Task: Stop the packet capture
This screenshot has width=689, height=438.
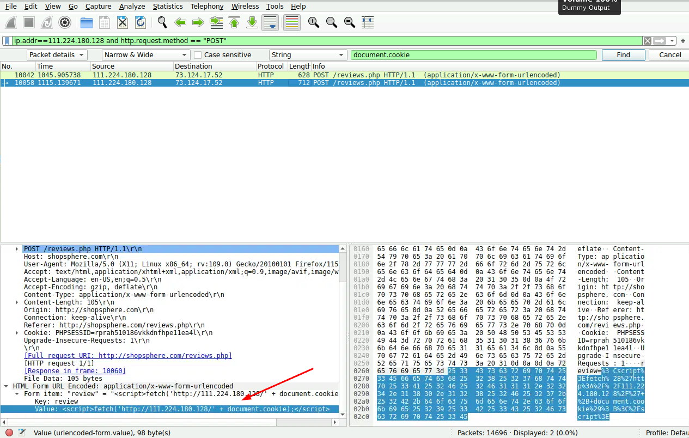Action: click(x=29, y=22)
